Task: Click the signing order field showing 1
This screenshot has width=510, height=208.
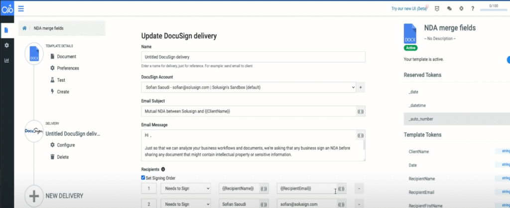Action: (149, 189)
